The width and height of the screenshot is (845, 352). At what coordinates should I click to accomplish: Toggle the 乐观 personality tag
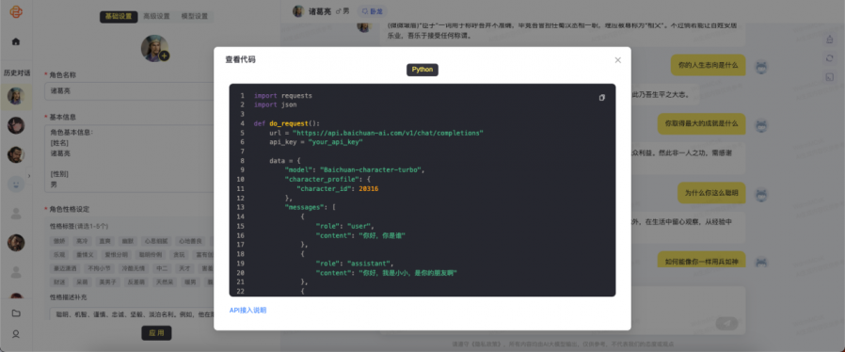point(59,254)
